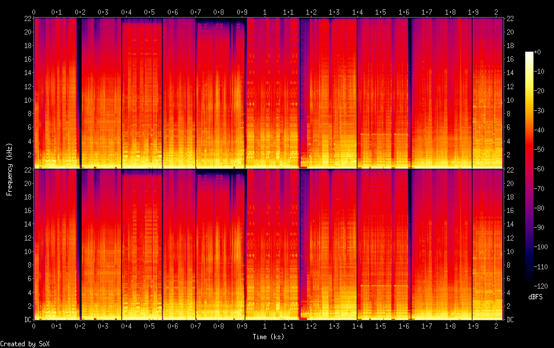Click the "-40" label on the color scale
The height and width of the screenshot is (348, 554).
click(539, 130)
